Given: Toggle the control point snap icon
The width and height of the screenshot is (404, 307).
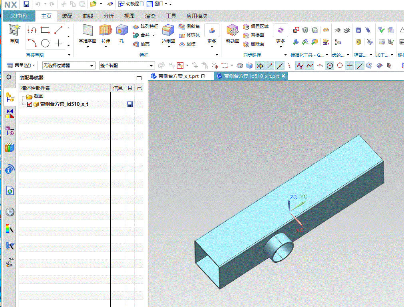Looking at the screenshot, I should [290, 65].
